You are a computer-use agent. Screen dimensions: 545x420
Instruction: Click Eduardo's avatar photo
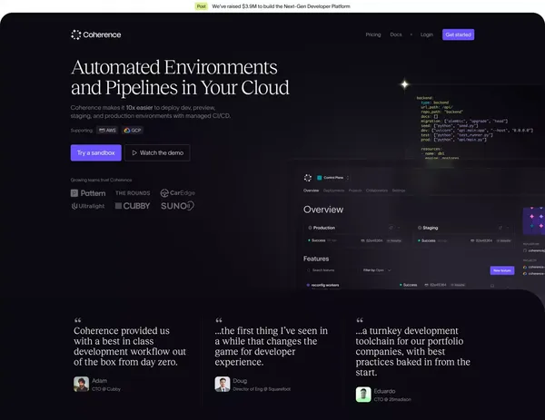(363, 395)
